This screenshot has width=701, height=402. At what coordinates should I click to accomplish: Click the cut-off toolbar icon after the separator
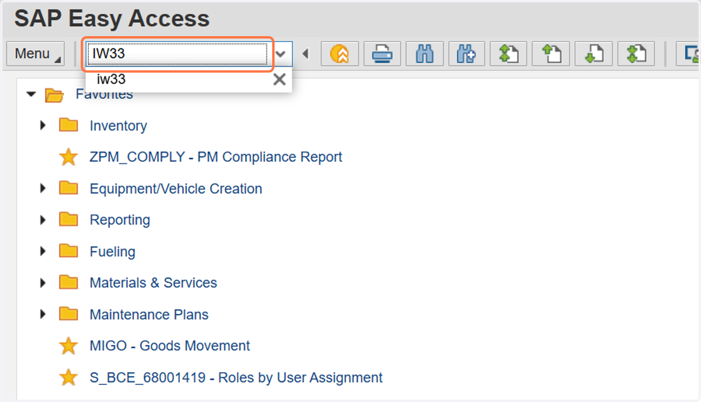[x=688, y=54]
